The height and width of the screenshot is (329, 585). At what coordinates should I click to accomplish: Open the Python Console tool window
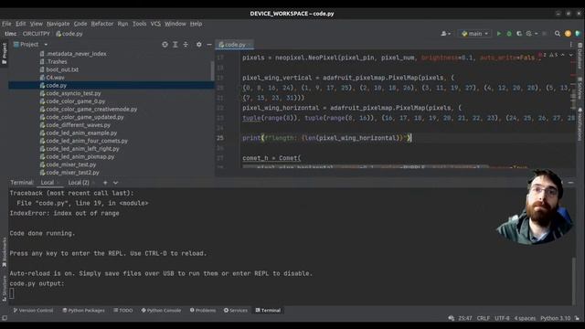click(161, 311)
